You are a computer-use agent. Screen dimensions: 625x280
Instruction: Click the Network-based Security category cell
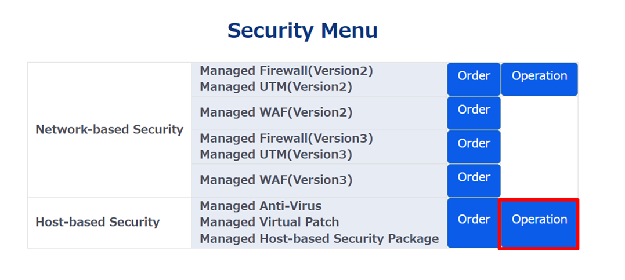tap(109, 129)
